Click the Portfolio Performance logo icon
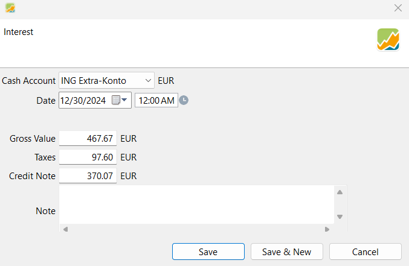This screenshot has height=266, width=409. tap(388, 39)
